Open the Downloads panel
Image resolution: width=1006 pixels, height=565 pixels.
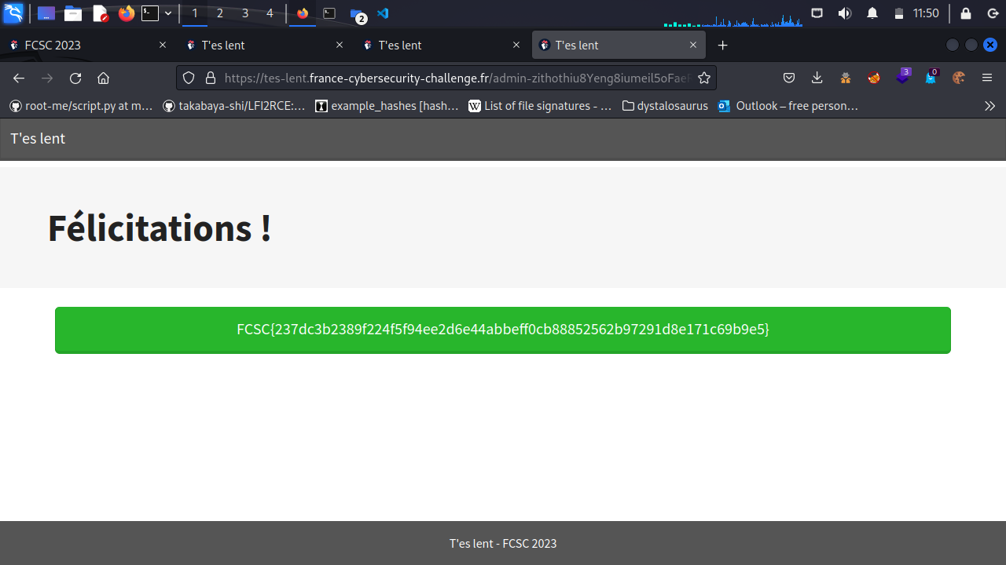(817, 78)
